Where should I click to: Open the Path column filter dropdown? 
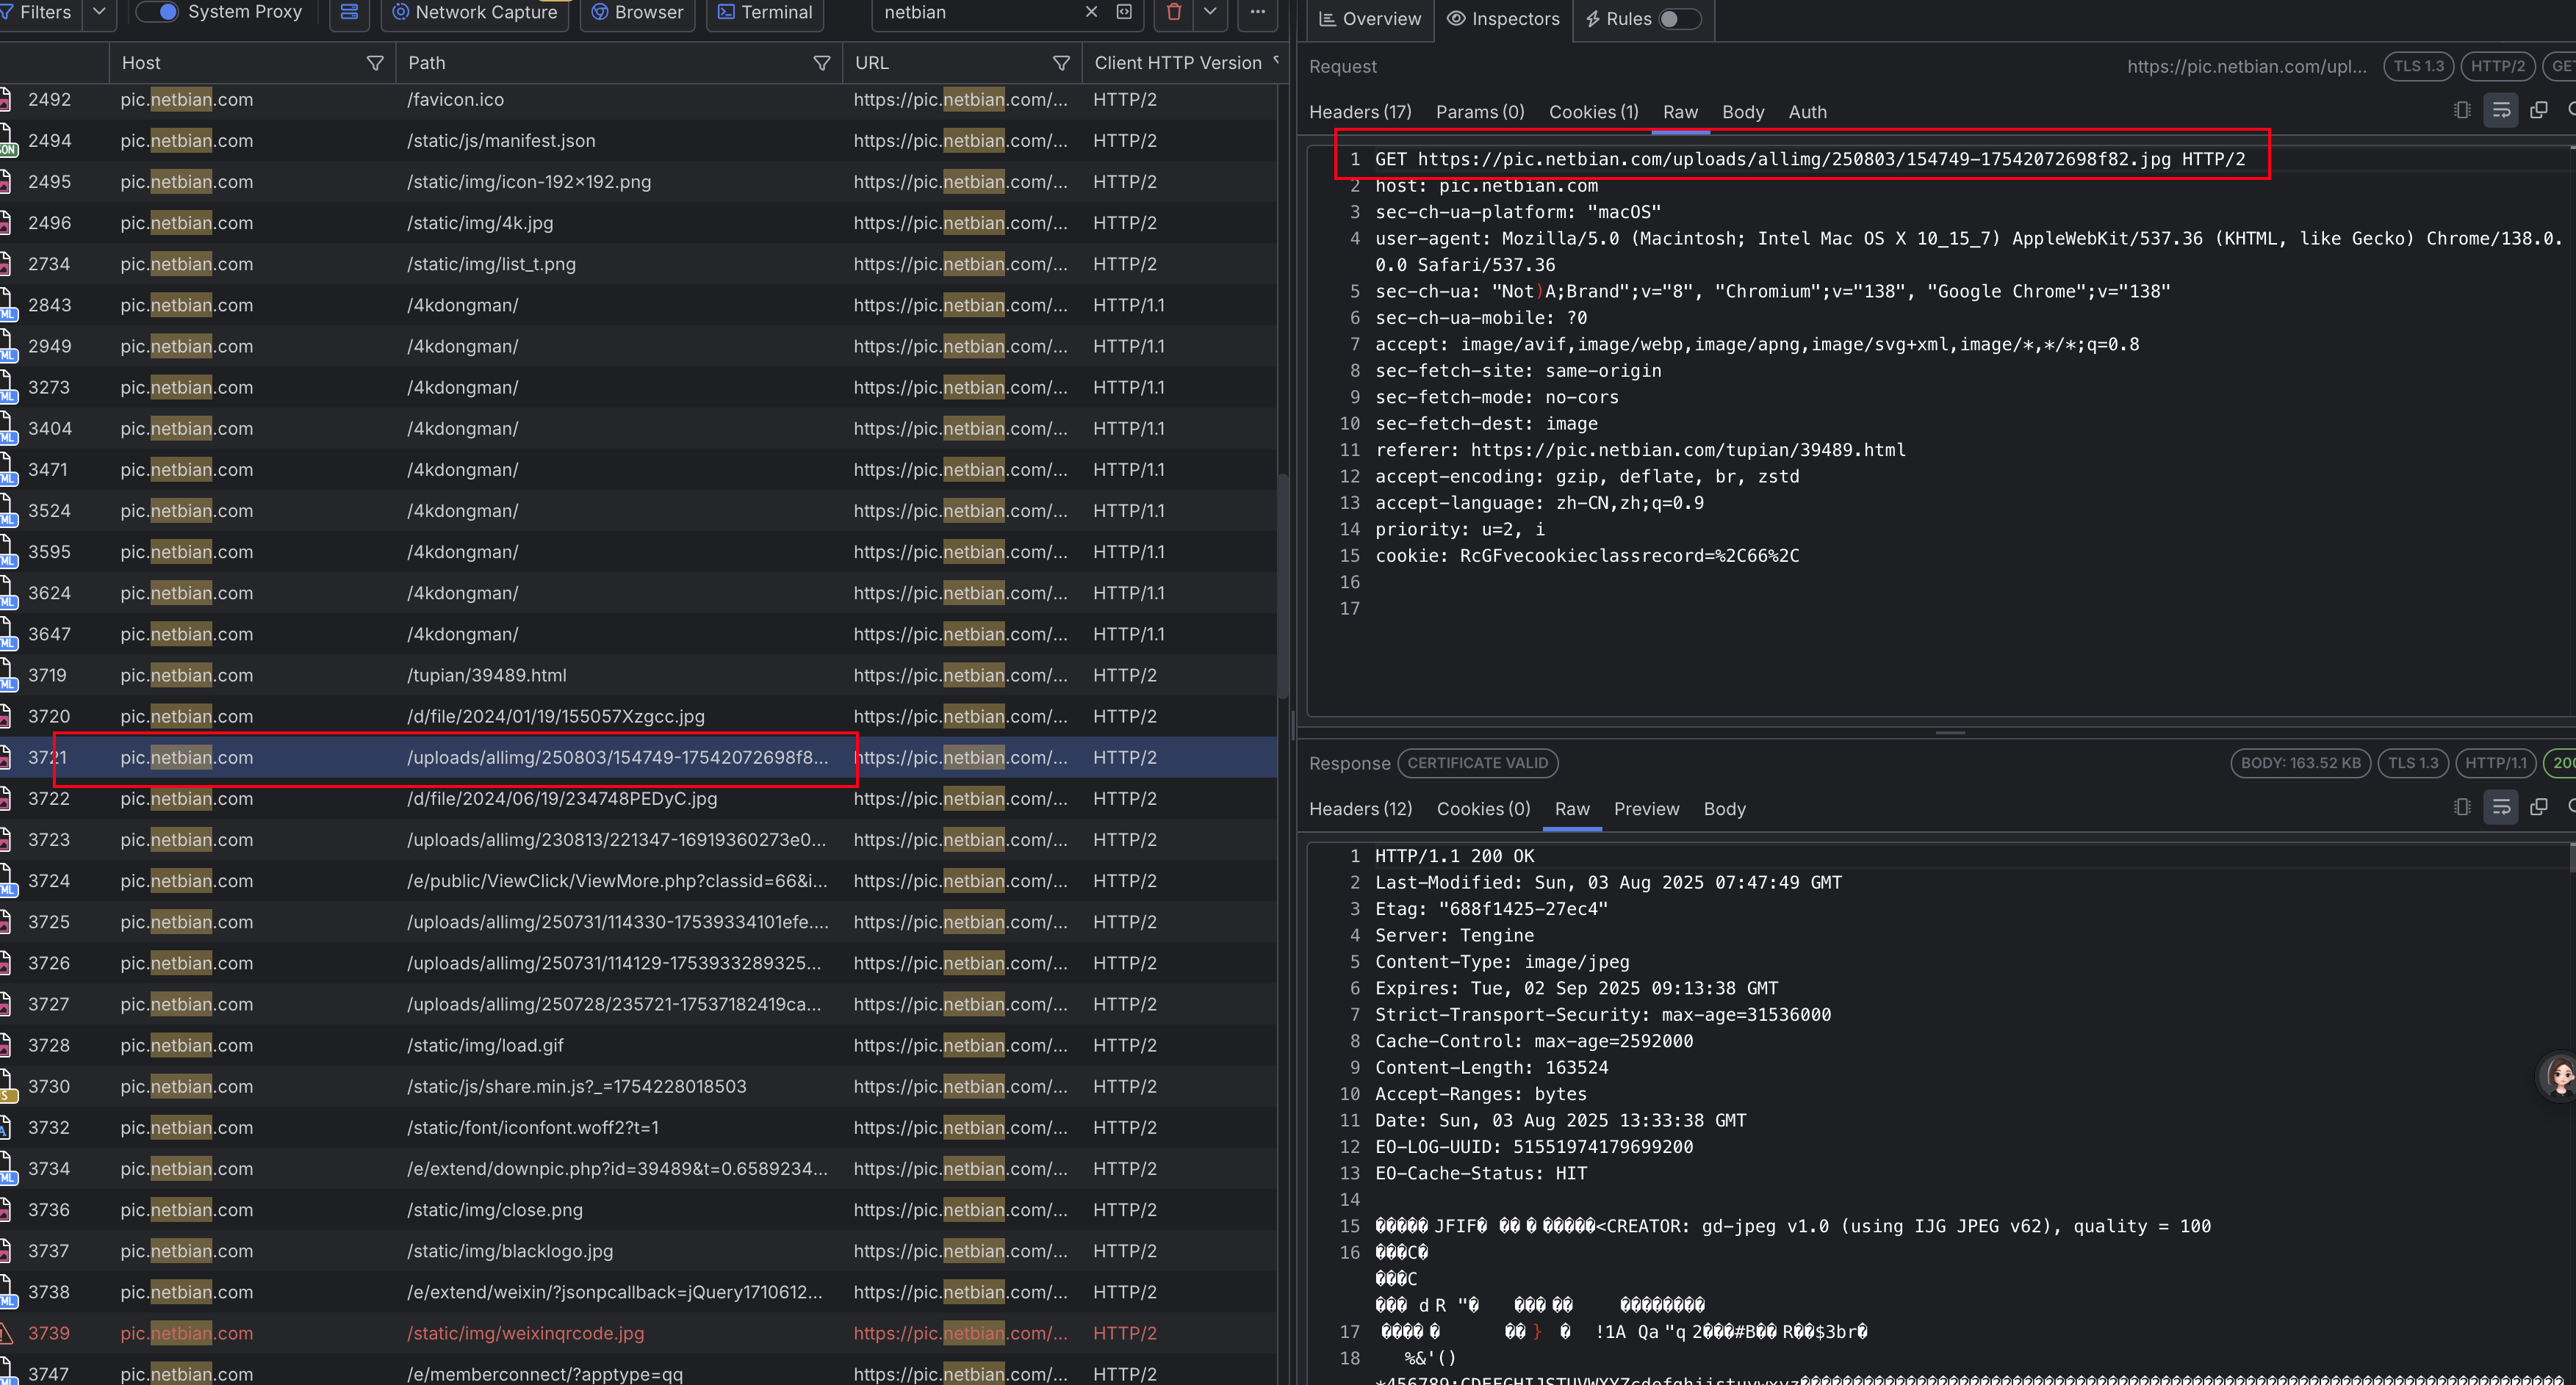click(x=821, y=63)
